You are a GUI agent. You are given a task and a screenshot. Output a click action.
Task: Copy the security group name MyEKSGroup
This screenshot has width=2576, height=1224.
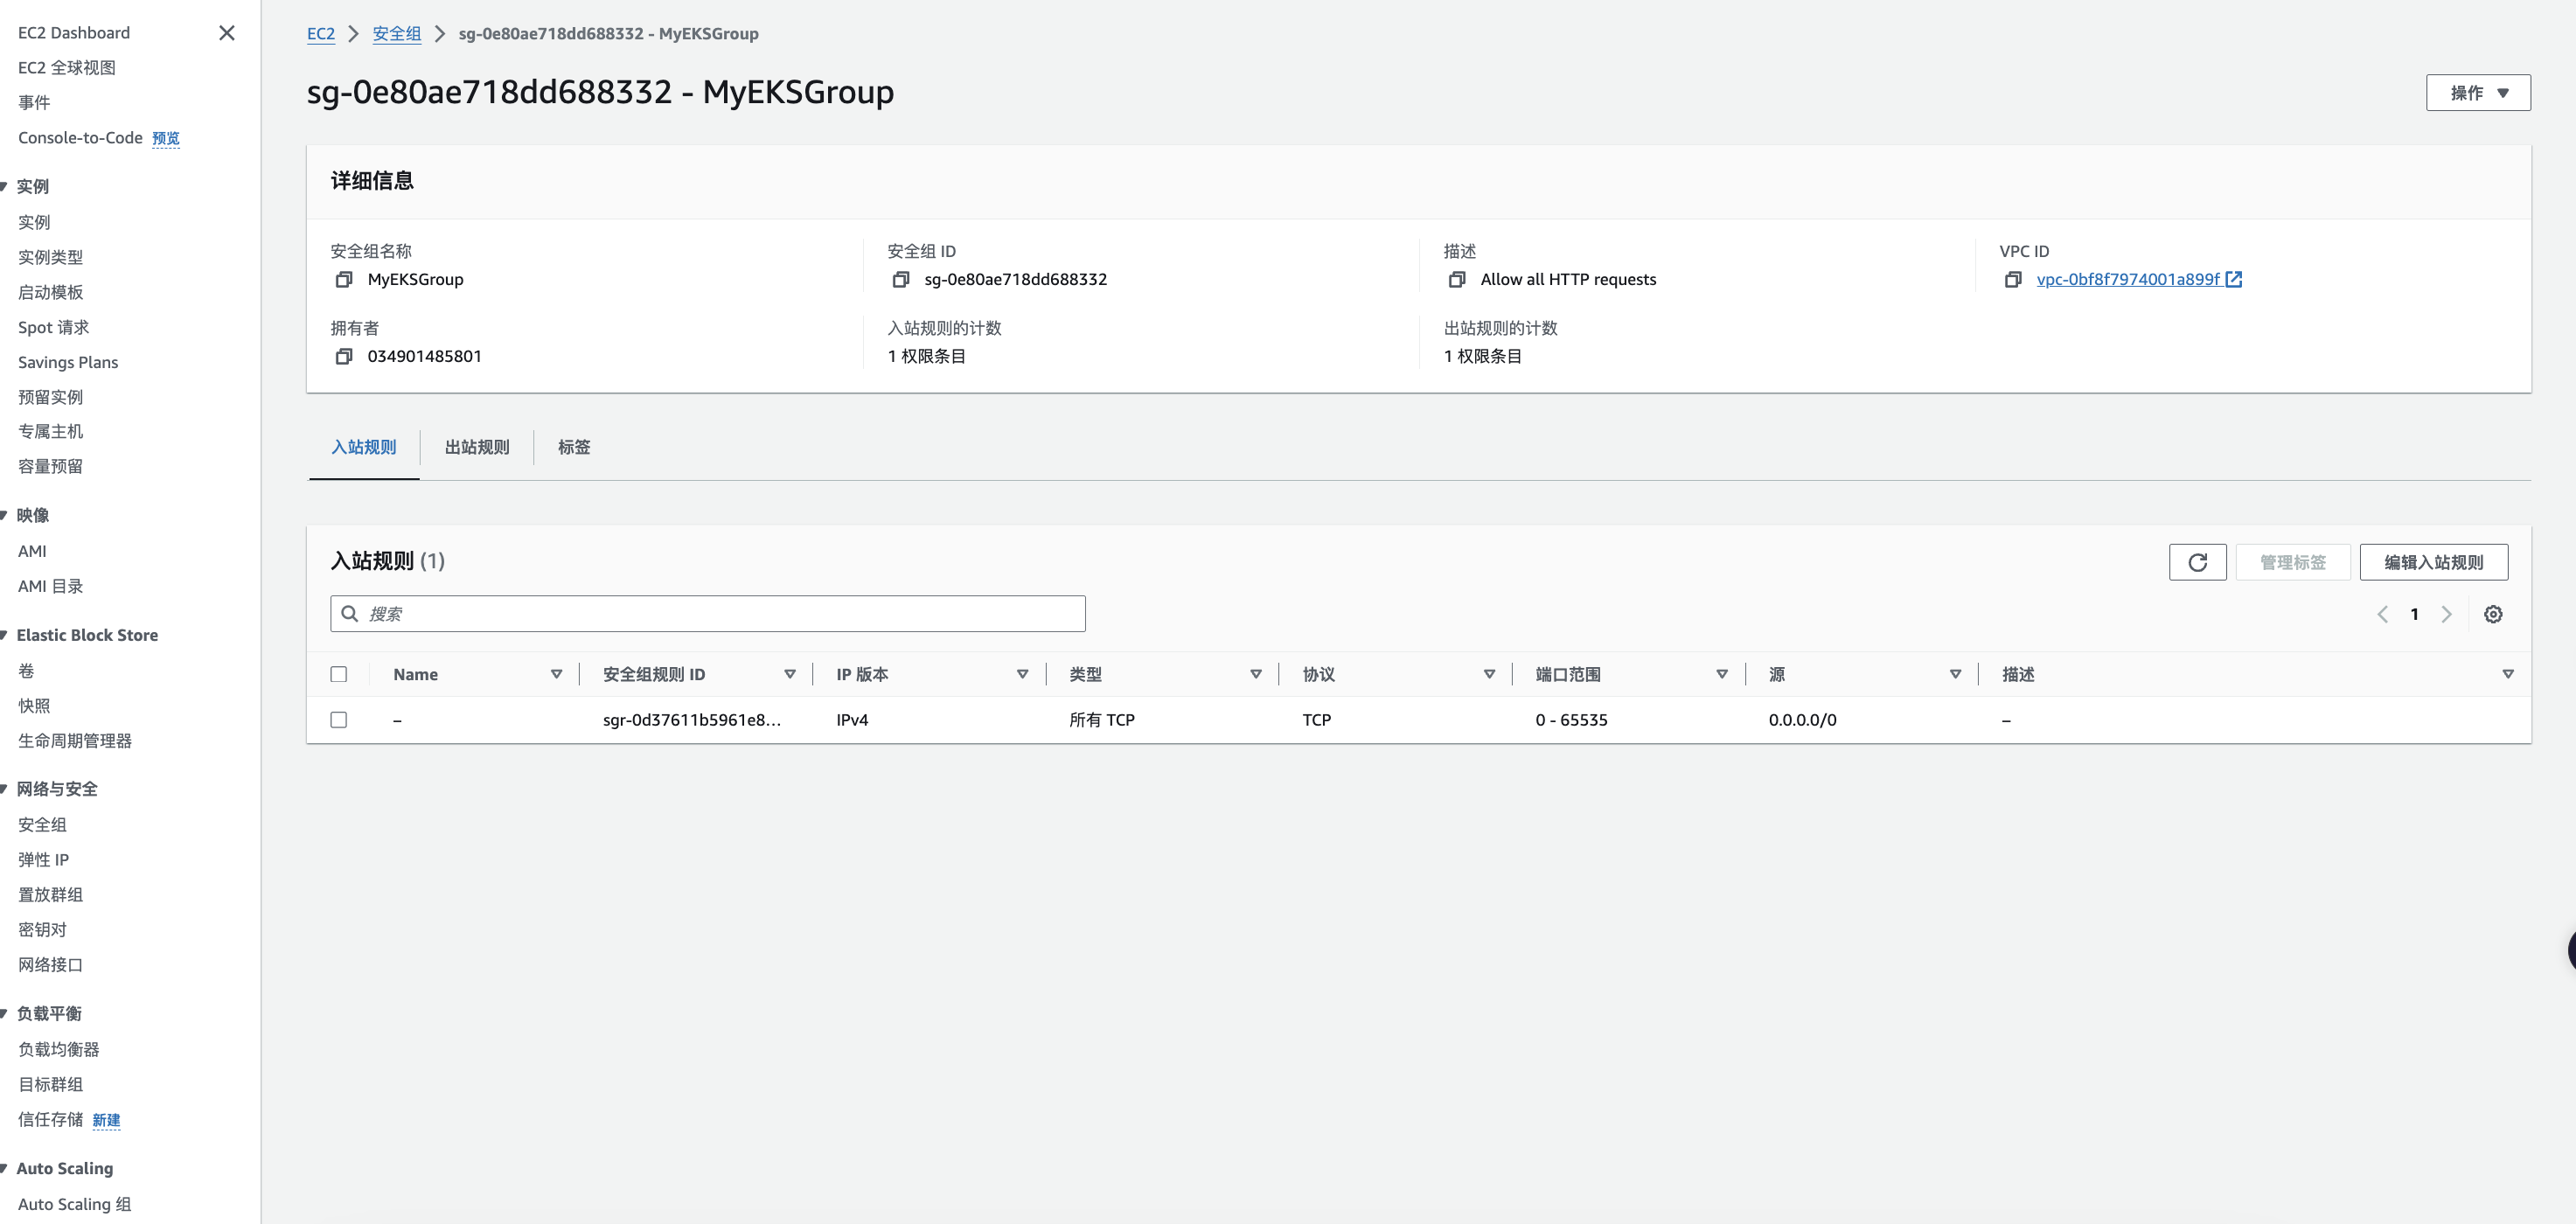tap(344, 280)
